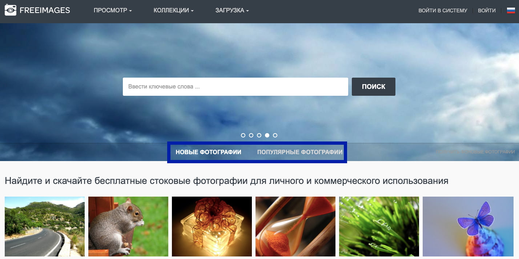This screenshot has height=259, width=519.
Task: Select the first carousel navigation dot
Action: coord(243,135)
